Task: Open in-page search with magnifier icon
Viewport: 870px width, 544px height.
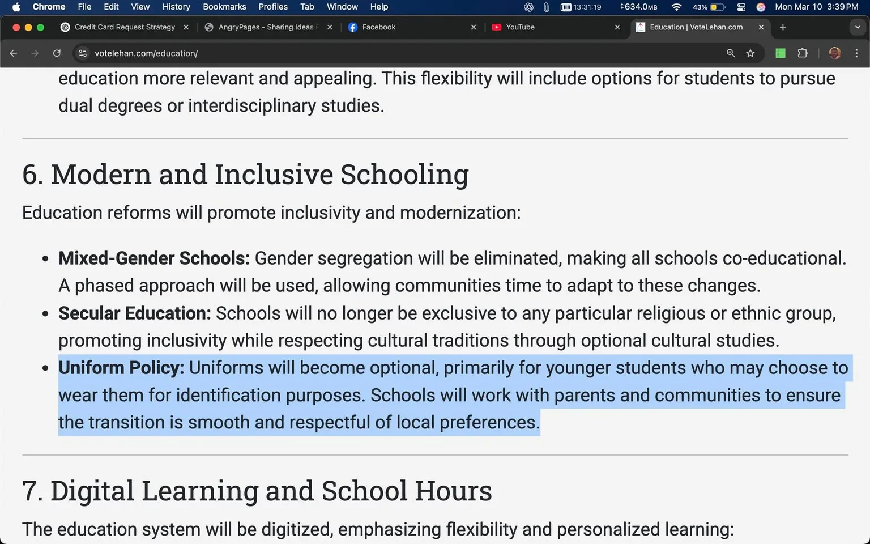Action: pos(731,53)
